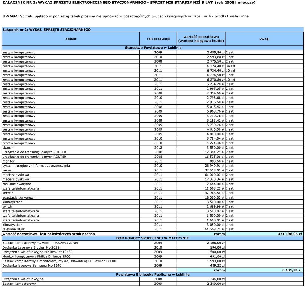Select the HP Pavilion P6000 computer set cell
This screenshot has height=287, width=305.
(71, 261)
